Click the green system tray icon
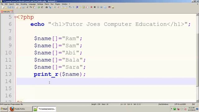The width and height of the screenshot is (199, 112). coord(175,109)
